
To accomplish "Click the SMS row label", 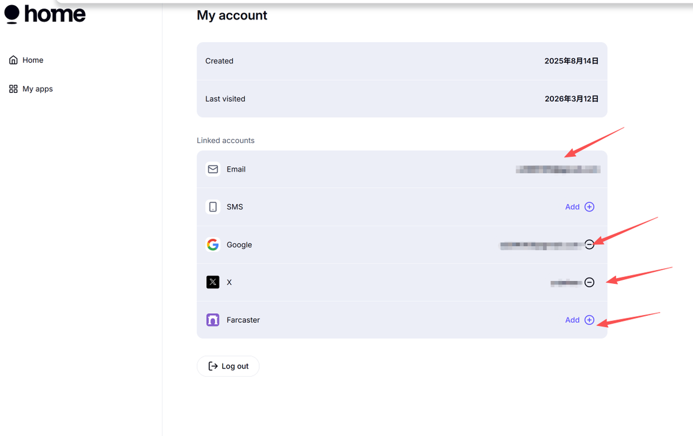I will pos(235,206).
